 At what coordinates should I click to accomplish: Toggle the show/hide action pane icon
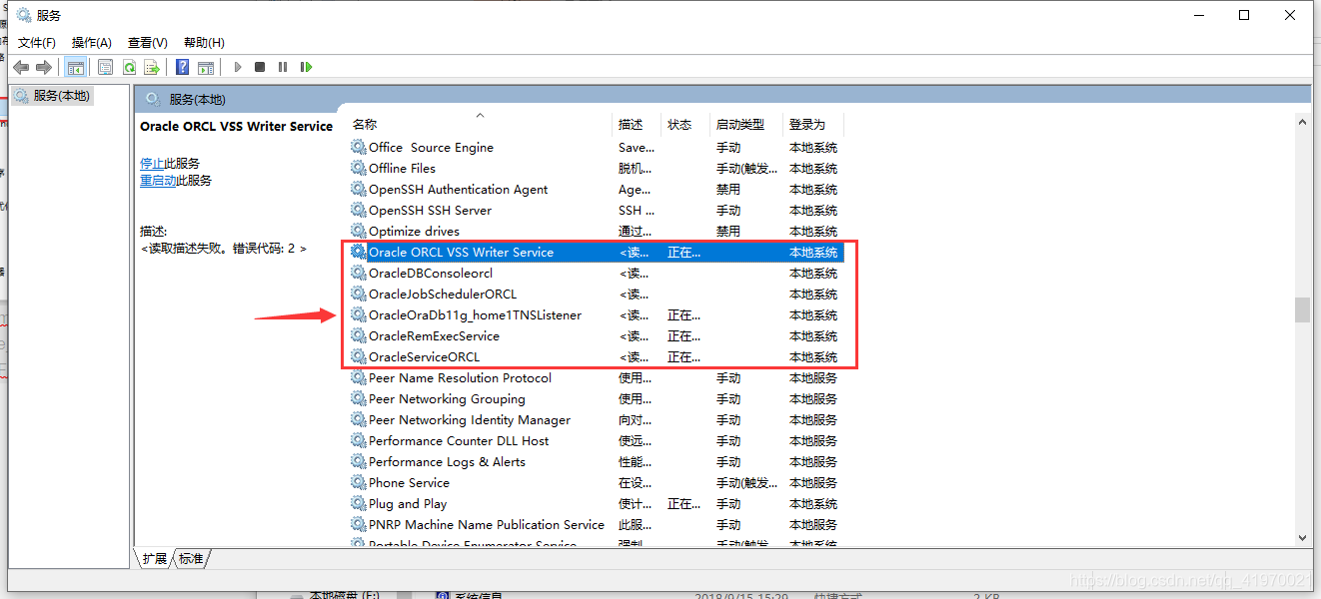[206, 67]
